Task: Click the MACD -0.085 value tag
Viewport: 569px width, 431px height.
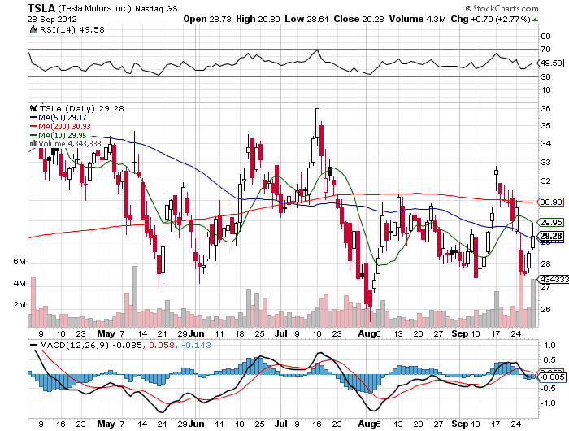Action: [550, 377]
